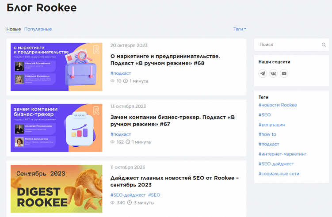This screenshot has width=332, height=217.
Task: Switch to the Новые tab
Action: [x=14, y=29]
